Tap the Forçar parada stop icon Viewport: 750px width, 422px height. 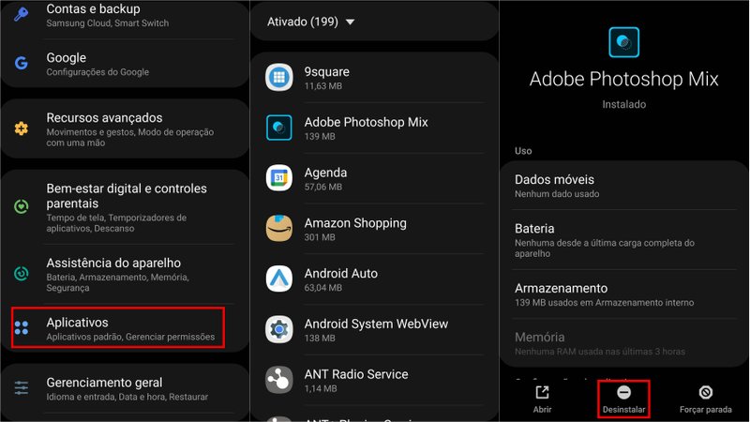(x=706, y=392)
